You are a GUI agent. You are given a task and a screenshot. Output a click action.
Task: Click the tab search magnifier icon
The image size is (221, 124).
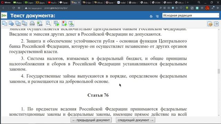pyautogui.click(x=199, y=2)
